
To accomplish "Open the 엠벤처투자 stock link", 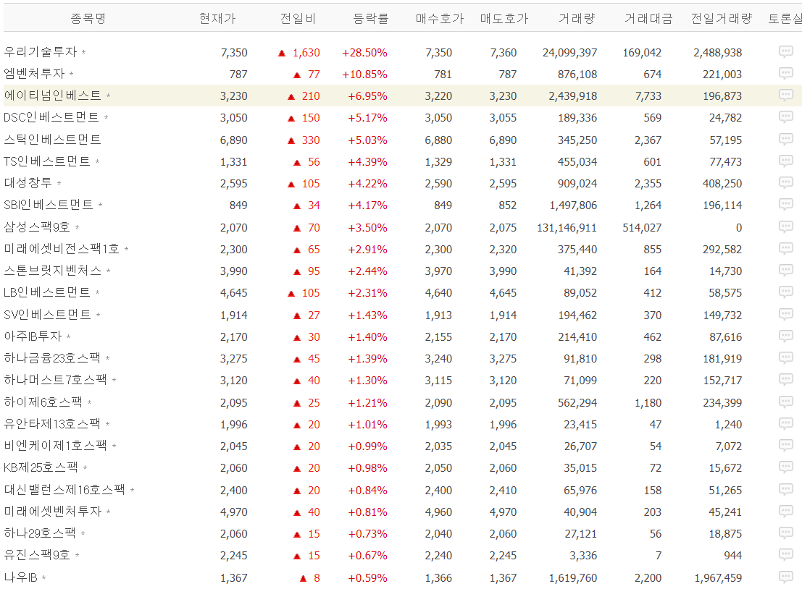I will click(34, 74).
